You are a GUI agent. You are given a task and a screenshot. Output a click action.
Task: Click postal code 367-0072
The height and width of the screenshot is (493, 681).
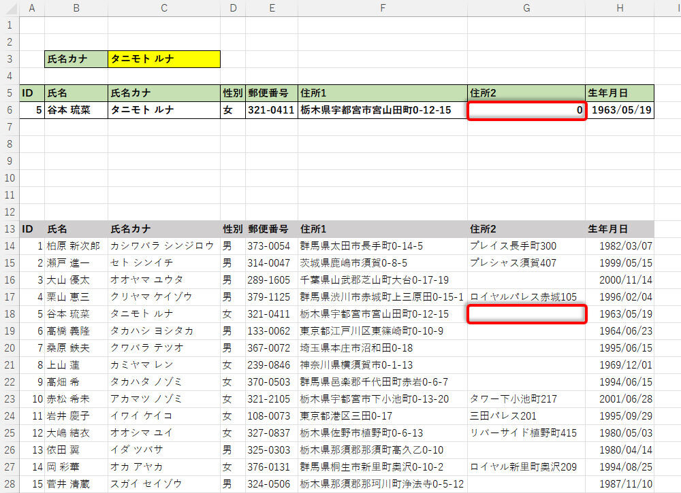[272, 347]
